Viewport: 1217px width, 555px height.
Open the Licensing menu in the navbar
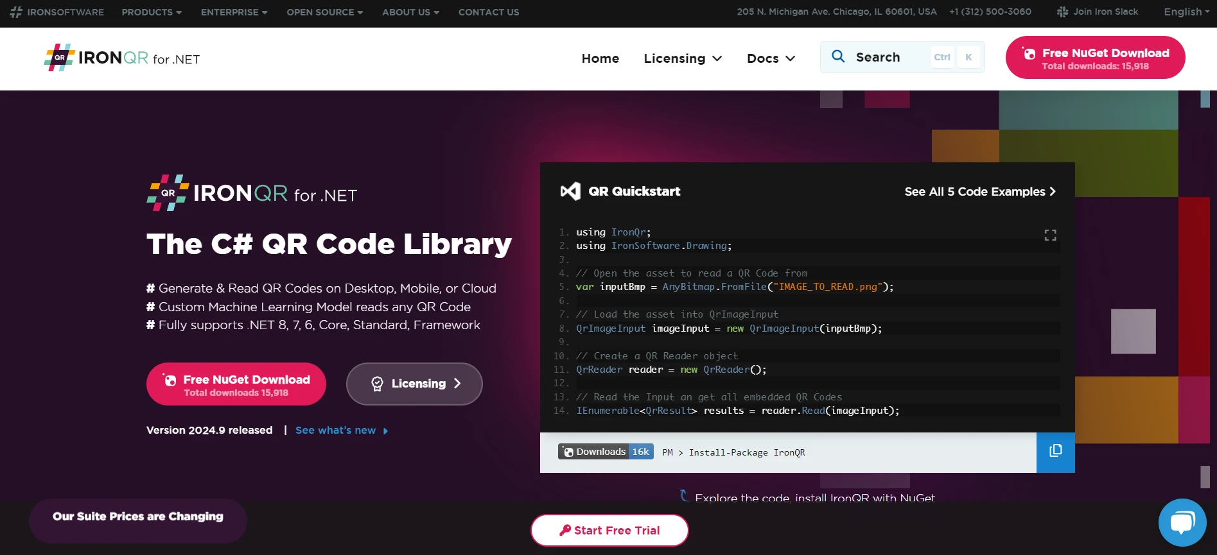coord(683,58)
